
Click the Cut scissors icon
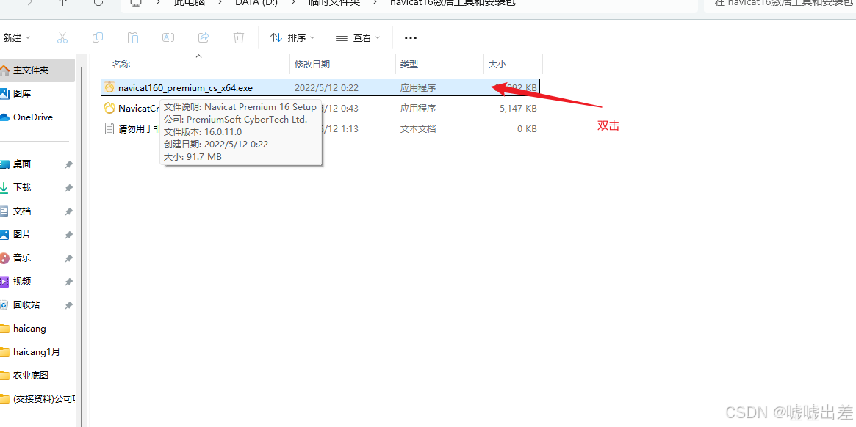pyautogui.click(x=62, y=37)
